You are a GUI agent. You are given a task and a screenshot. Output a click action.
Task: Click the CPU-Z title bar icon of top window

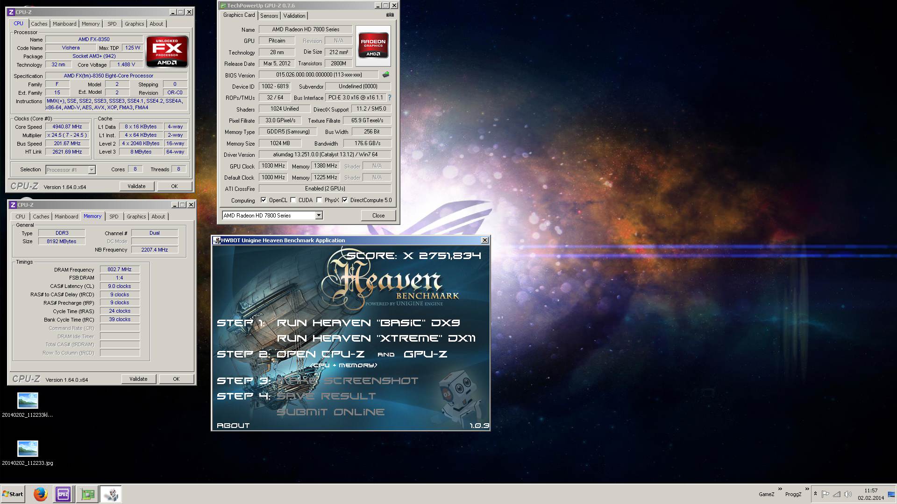click(x=11, y=12)
